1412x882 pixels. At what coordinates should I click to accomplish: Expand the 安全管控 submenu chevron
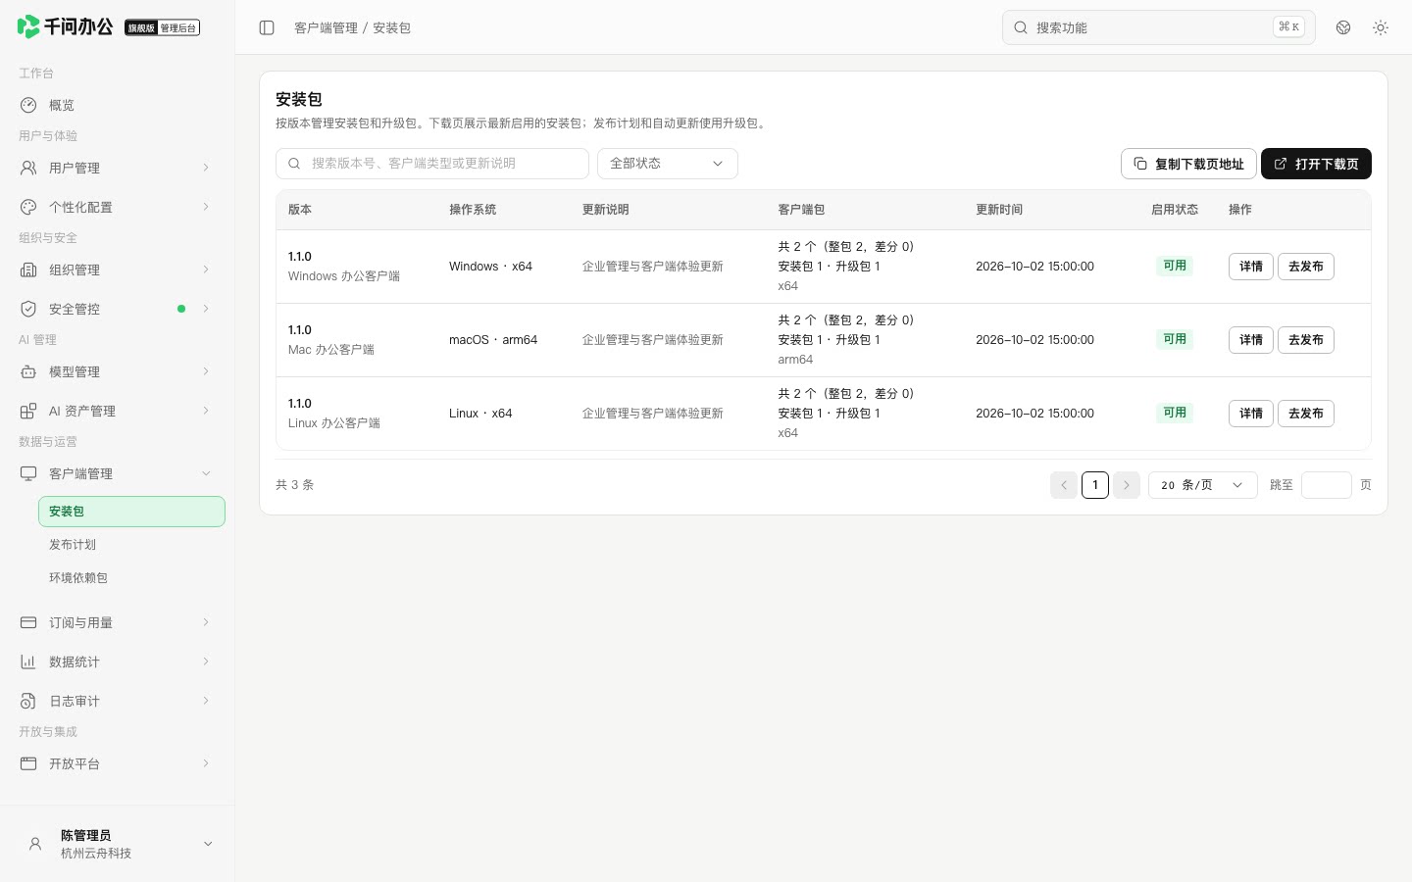click(206, 309)
